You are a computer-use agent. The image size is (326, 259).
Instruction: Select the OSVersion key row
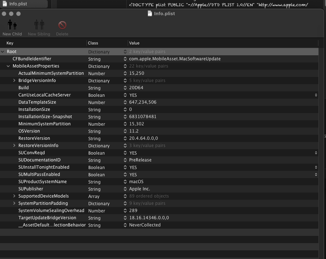[x=29, y=131]
